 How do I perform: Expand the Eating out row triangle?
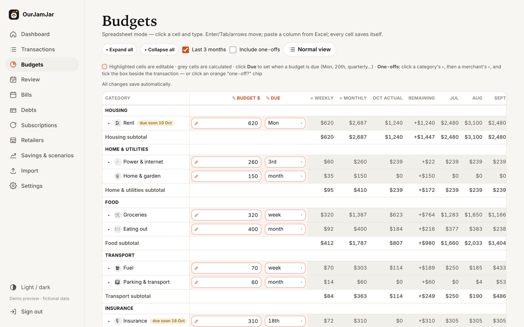(x=109, y=230)
